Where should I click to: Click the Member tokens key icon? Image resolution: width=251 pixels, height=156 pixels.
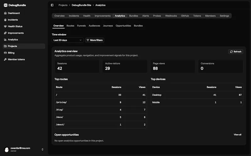pos(5,59)
